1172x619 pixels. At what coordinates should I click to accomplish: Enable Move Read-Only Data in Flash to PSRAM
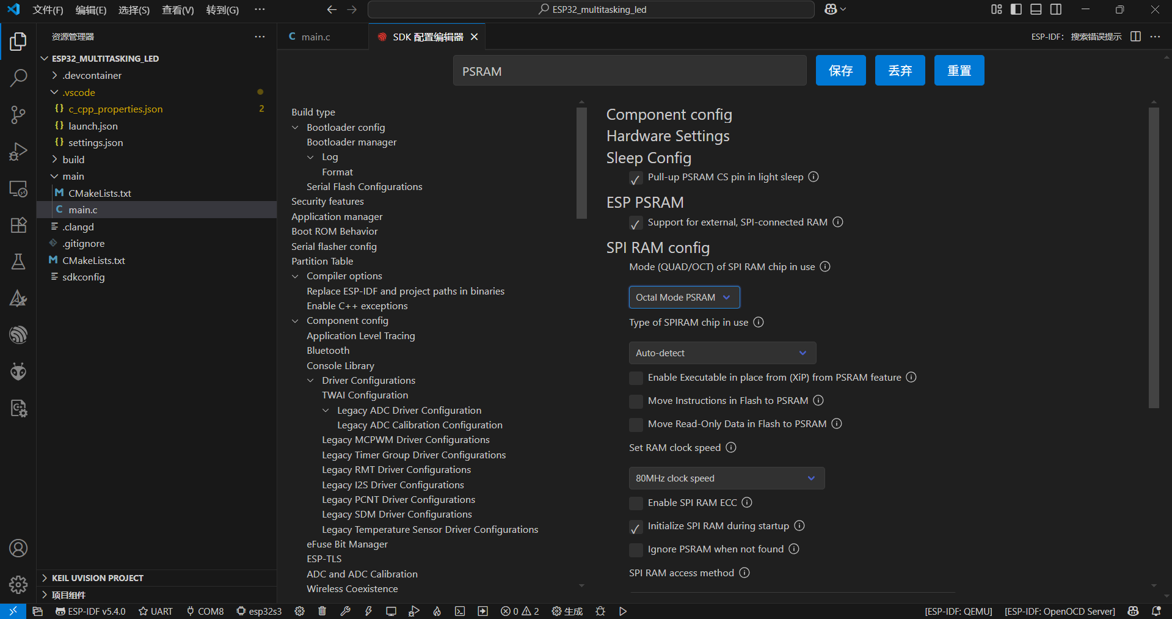click(x=636, y=425)
